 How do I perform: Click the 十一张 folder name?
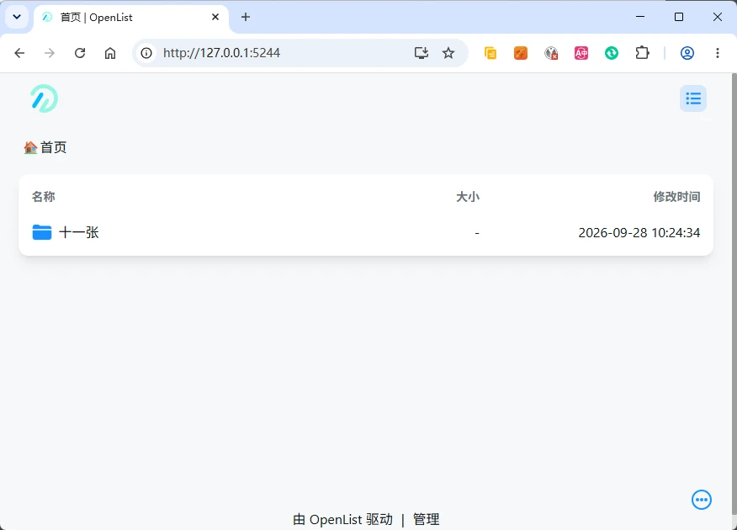(79, 232)
